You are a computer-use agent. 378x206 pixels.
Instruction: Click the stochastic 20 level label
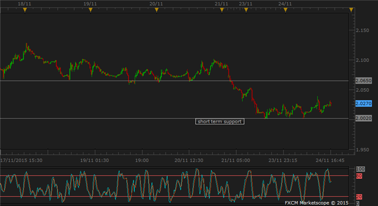pyautogui.click(x=359, y=197)
